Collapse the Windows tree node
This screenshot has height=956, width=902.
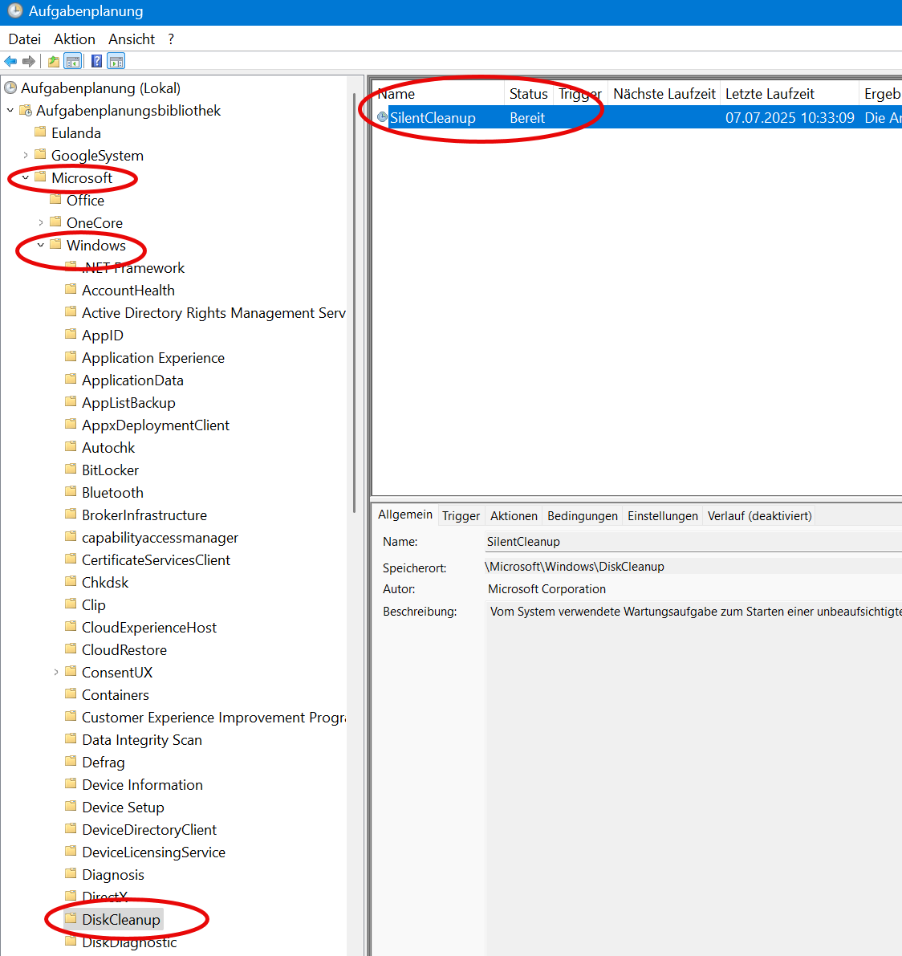tap(41, 245)
